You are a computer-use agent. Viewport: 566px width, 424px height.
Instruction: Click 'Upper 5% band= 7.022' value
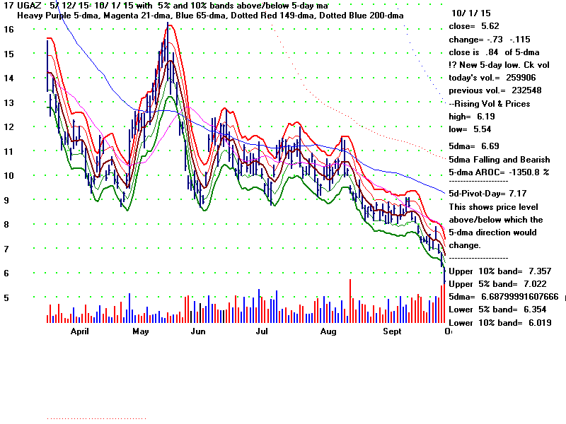click(498, 284)
